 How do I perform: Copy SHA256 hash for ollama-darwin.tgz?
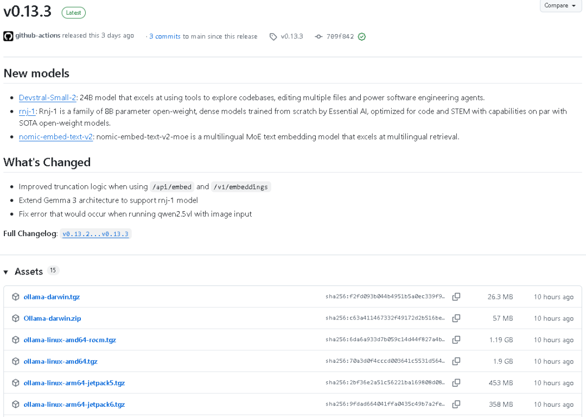click(x=456, y=297)
